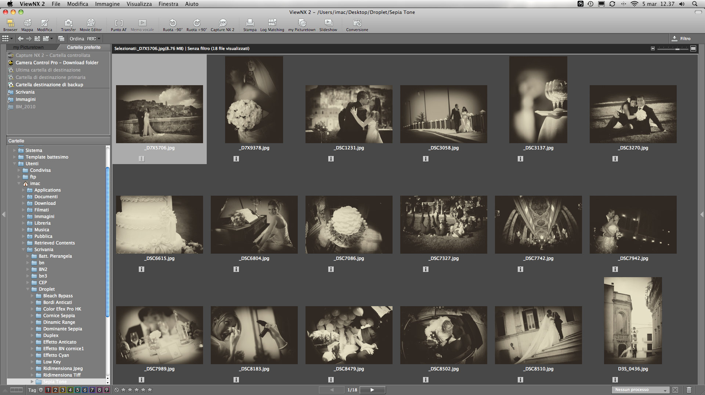Go to the next page arrow button

(372, 390)
